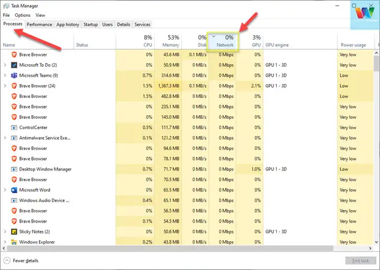
Task: Select the Microsoft Teams icon
Action: coord(14,76)
